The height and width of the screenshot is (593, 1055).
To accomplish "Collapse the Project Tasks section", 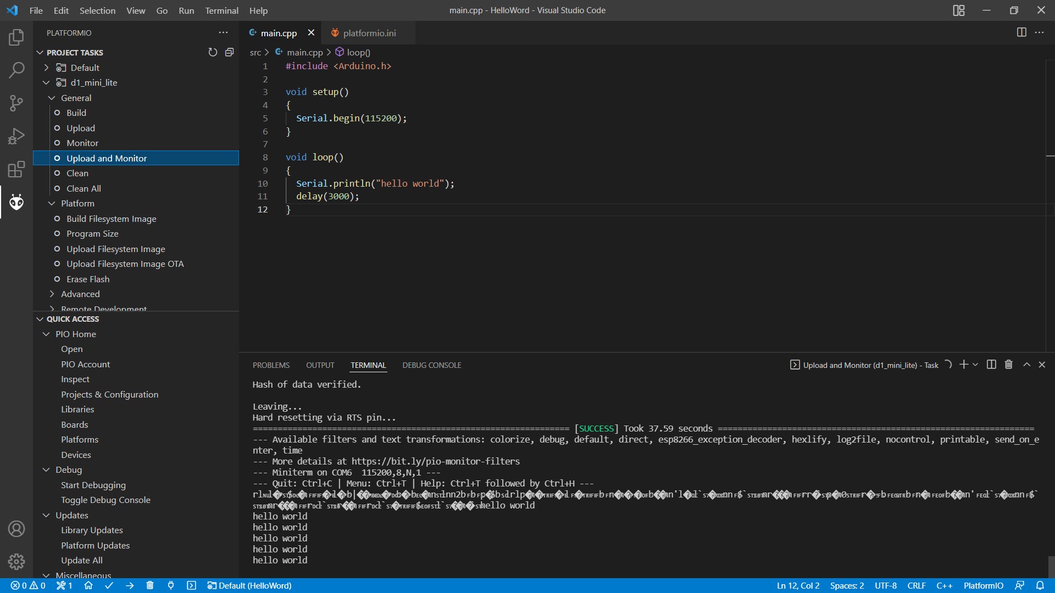I will click(x=40, y=52).
